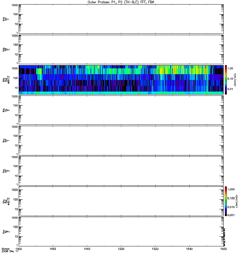
Task: Click the empty bottom thc panel
Action: 121,232
